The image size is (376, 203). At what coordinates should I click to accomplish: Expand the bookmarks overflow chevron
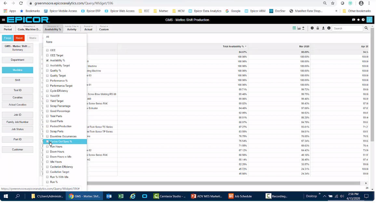pyautogui.click(x=336, y=11)
